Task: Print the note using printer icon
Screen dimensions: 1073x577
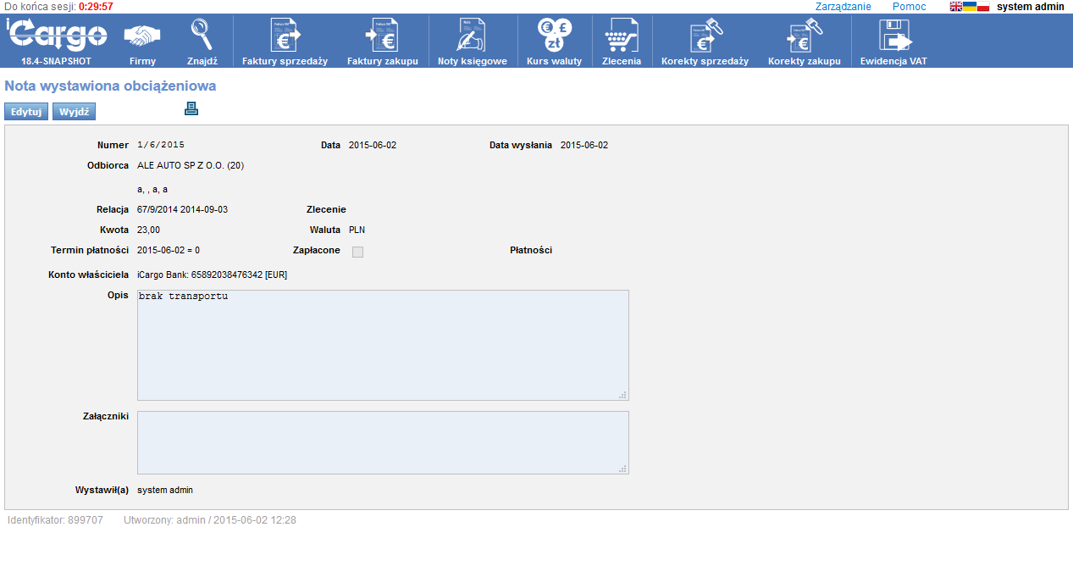Action: [191, 108]
